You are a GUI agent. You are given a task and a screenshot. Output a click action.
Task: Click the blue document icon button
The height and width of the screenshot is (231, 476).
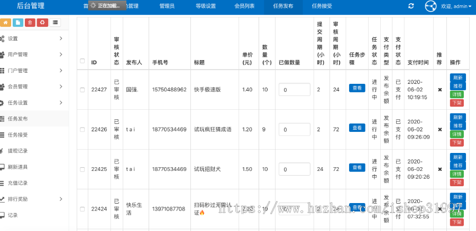pyautogui.click(x=18, y=22)
